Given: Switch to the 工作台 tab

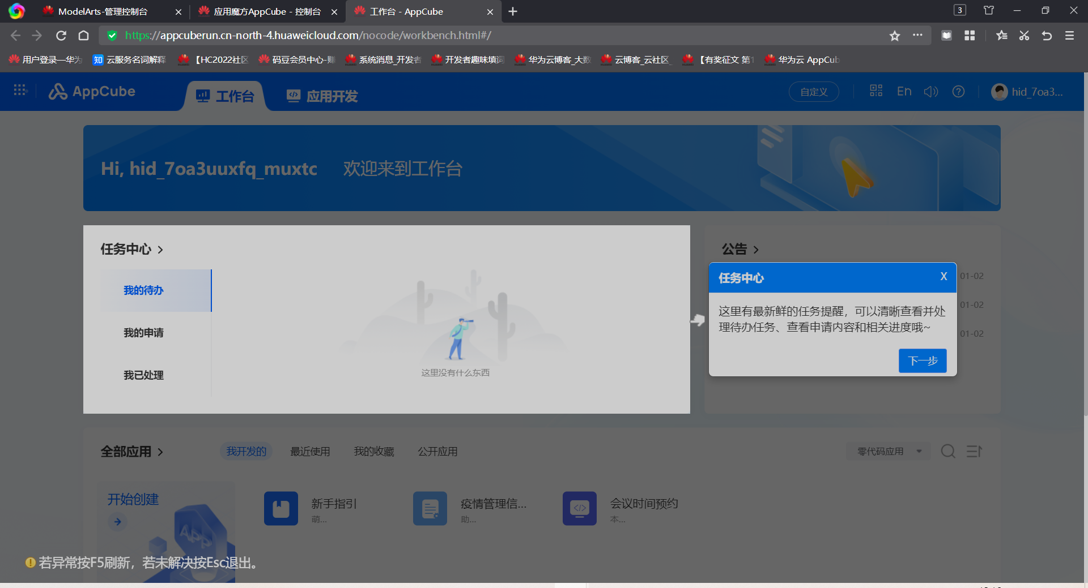Looking at the screenshot, I should click(x=225, y=96).
